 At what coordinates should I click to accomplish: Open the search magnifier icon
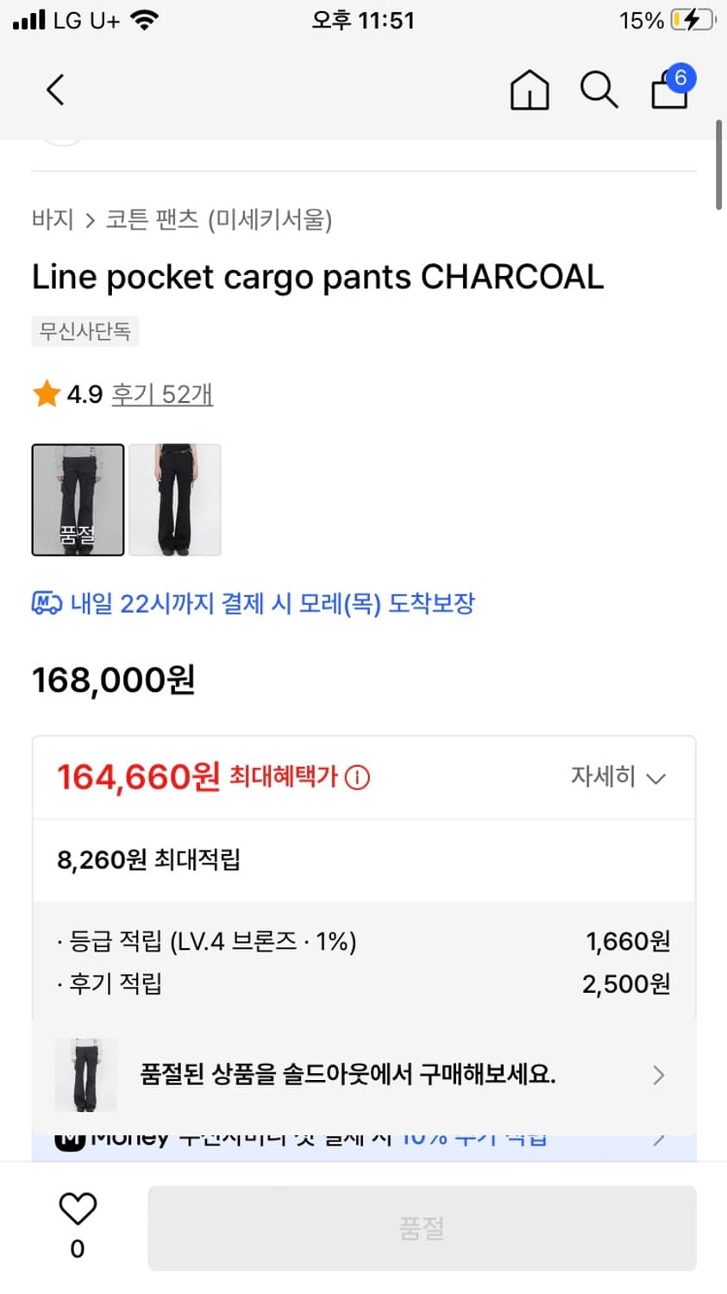599,90
